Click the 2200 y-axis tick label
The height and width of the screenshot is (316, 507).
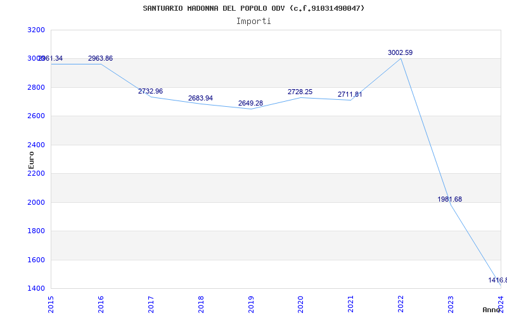[x=36, y=173]
